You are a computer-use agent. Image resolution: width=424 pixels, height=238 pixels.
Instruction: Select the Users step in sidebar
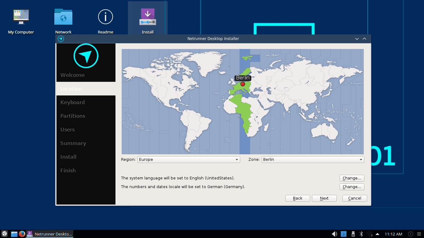pos(86,130)
